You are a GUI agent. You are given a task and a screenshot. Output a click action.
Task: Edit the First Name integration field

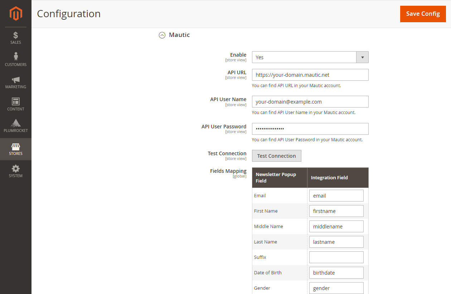[x=336, y=211]
